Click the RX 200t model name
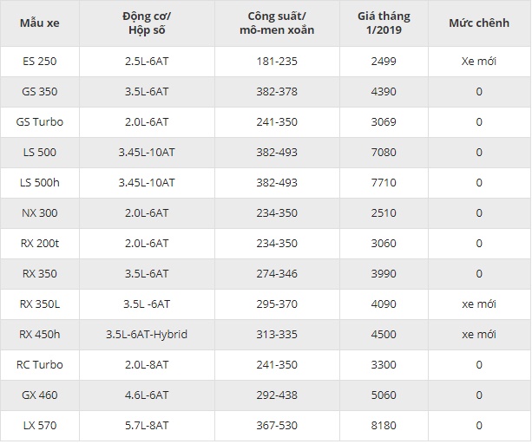The height and width of the screenshot is (444, 532). [x=39, y=244]
